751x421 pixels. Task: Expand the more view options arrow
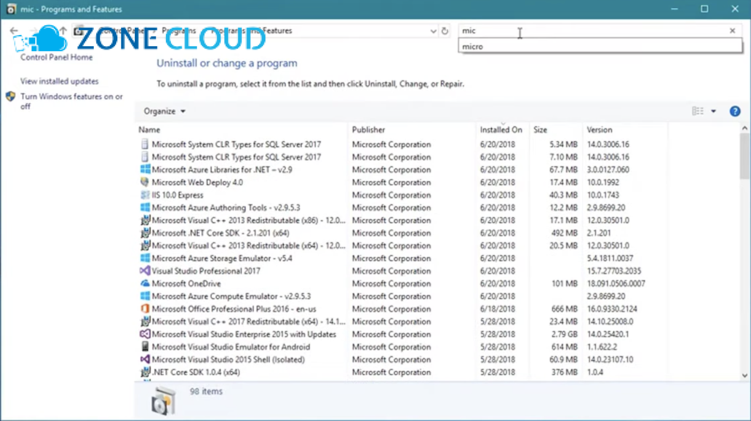coord(714,111)
